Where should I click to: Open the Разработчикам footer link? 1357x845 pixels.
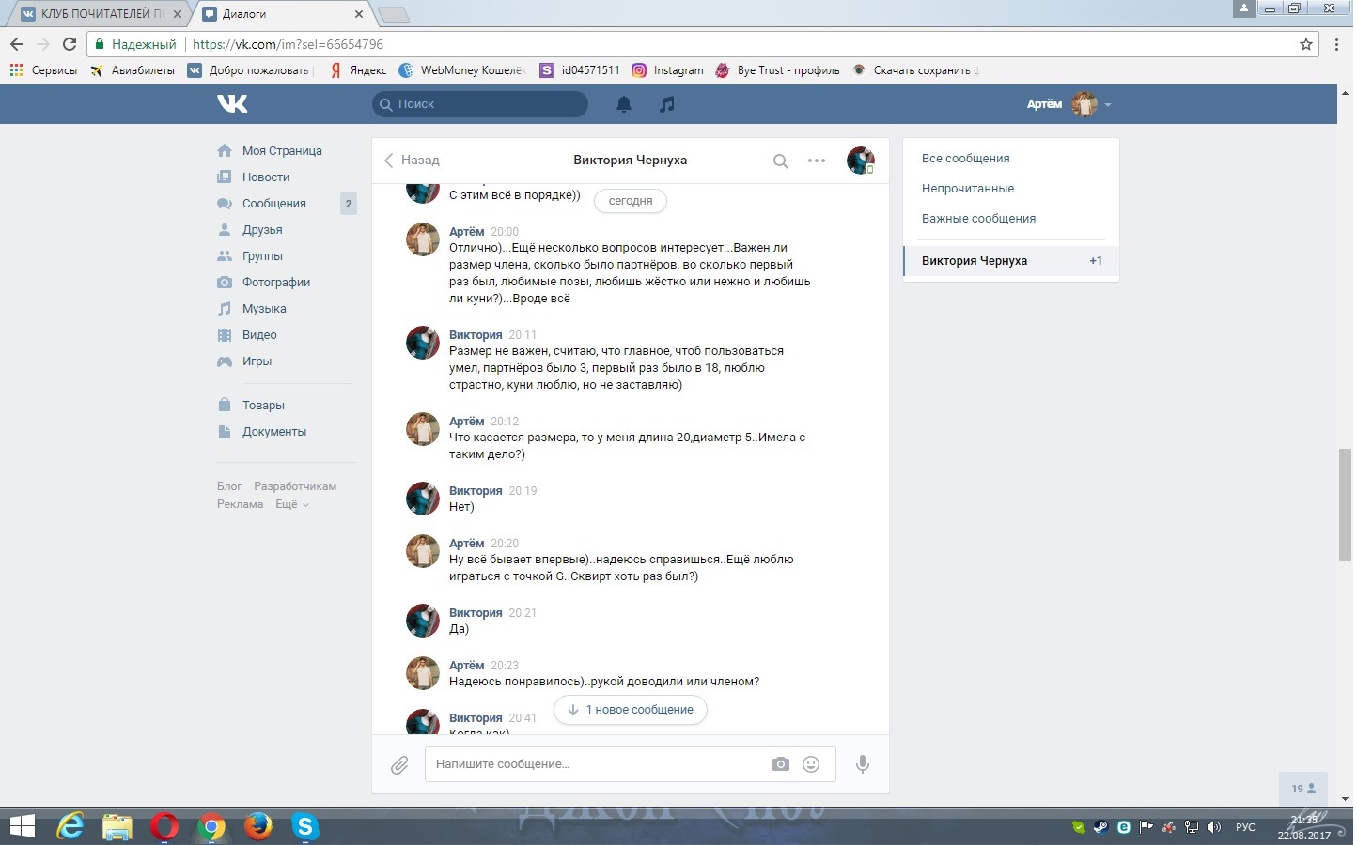[295, 486]
